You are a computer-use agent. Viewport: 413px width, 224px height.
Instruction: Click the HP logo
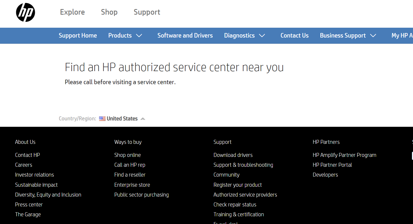click(x=25, y=12)
